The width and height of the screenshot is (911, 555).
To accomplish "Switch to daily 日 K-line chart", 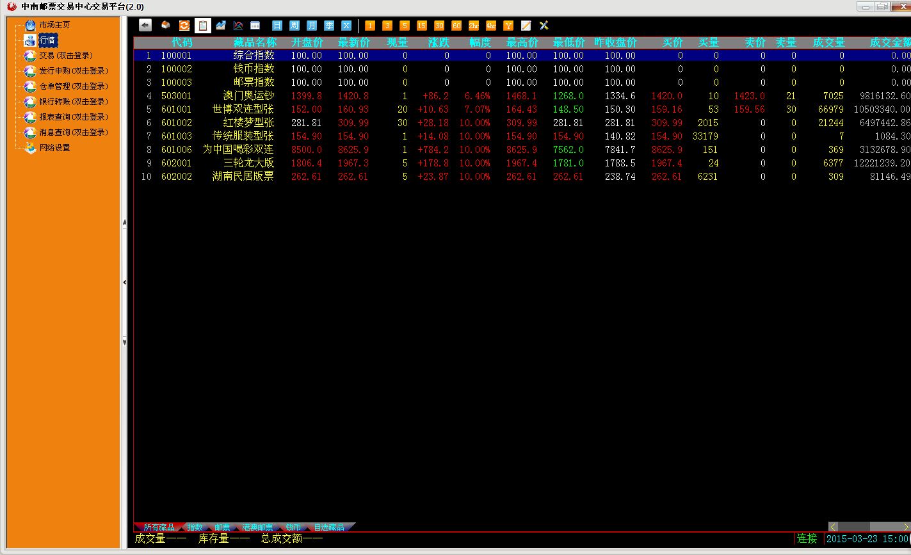I will click(x=277, y=26).
